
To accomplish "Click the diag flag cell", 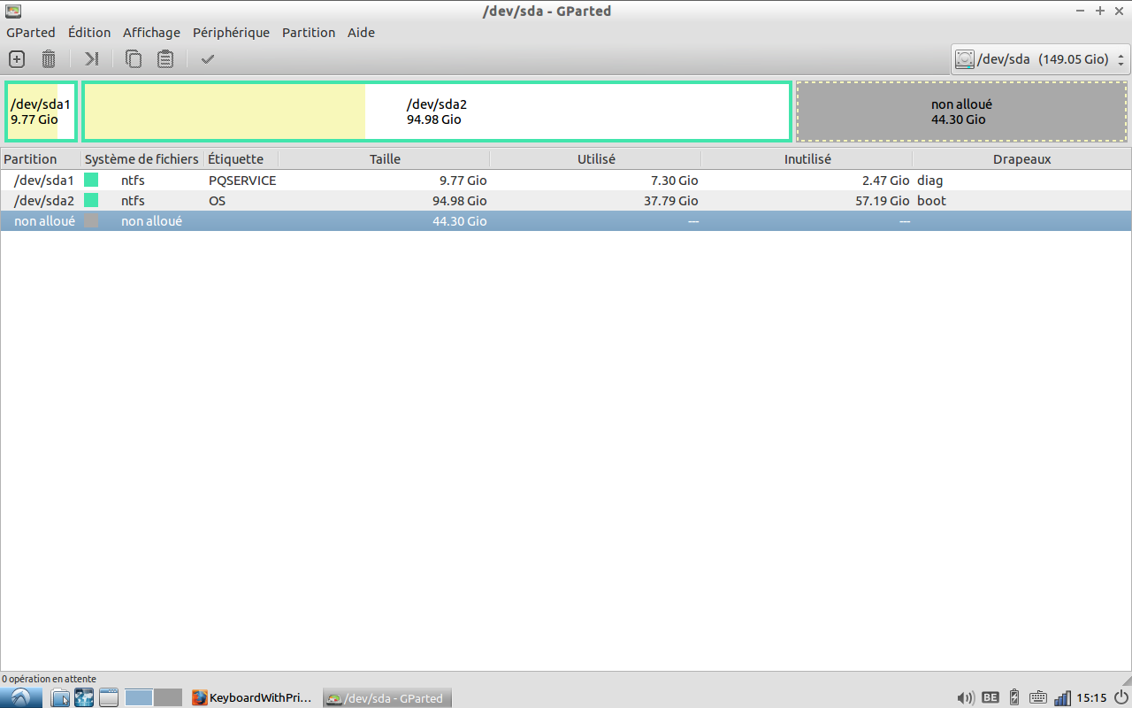I will point(929,181).
